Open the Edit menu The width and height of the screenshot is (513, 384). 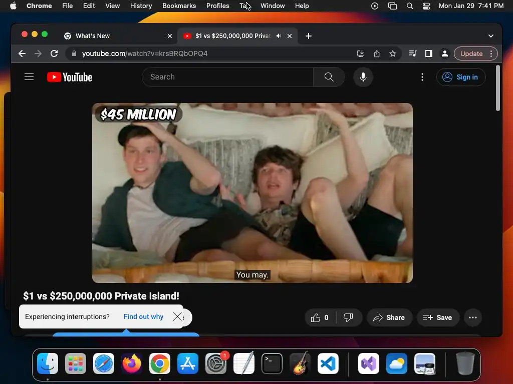89,6
